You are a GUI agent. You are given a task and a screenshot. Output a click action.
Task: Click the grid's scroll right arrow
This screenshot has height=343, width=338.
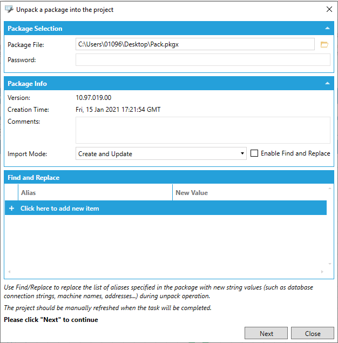pos(323,272)
